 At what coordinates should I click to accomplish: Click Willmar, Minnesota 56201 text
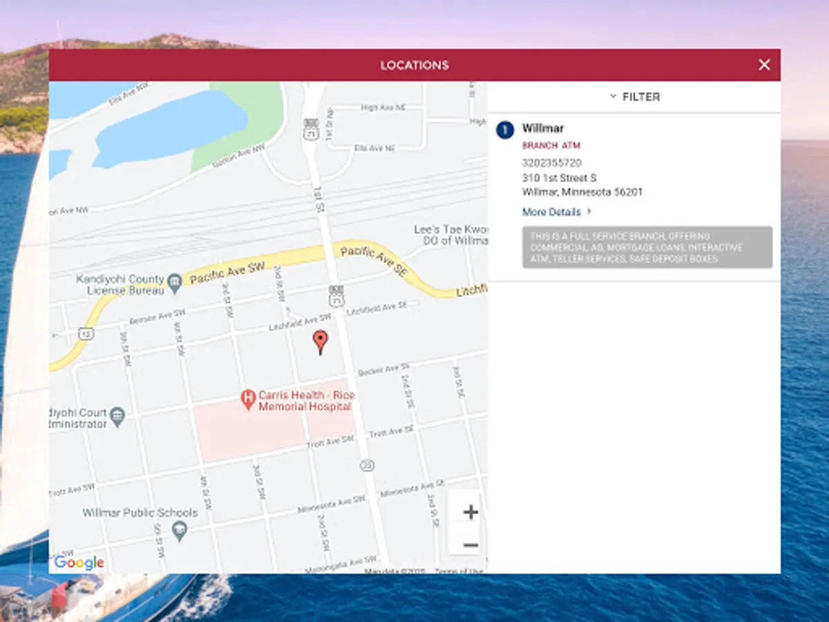582,192
